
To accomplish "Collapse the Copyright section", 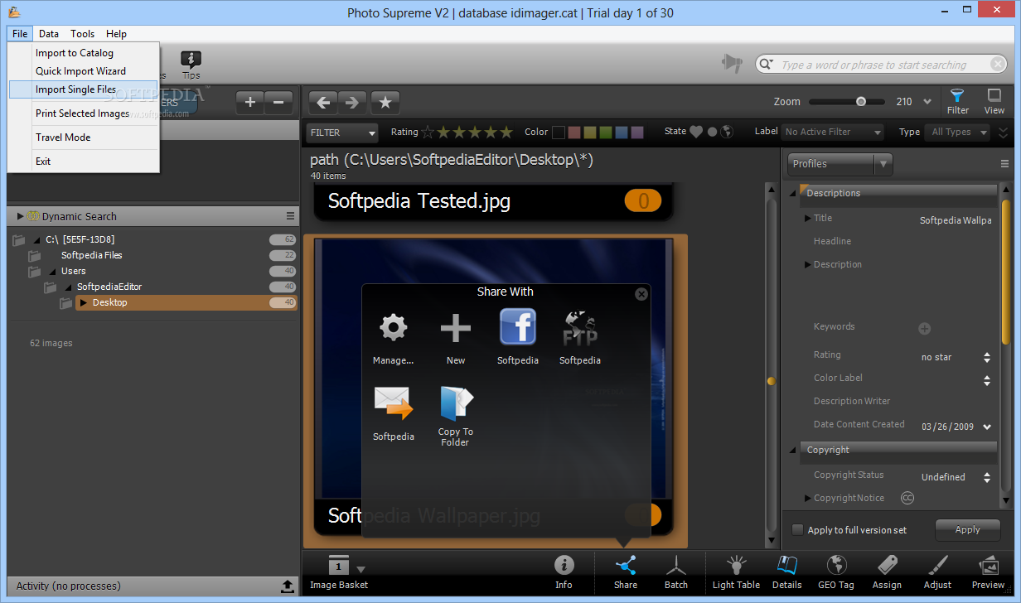I will [792, 450].
